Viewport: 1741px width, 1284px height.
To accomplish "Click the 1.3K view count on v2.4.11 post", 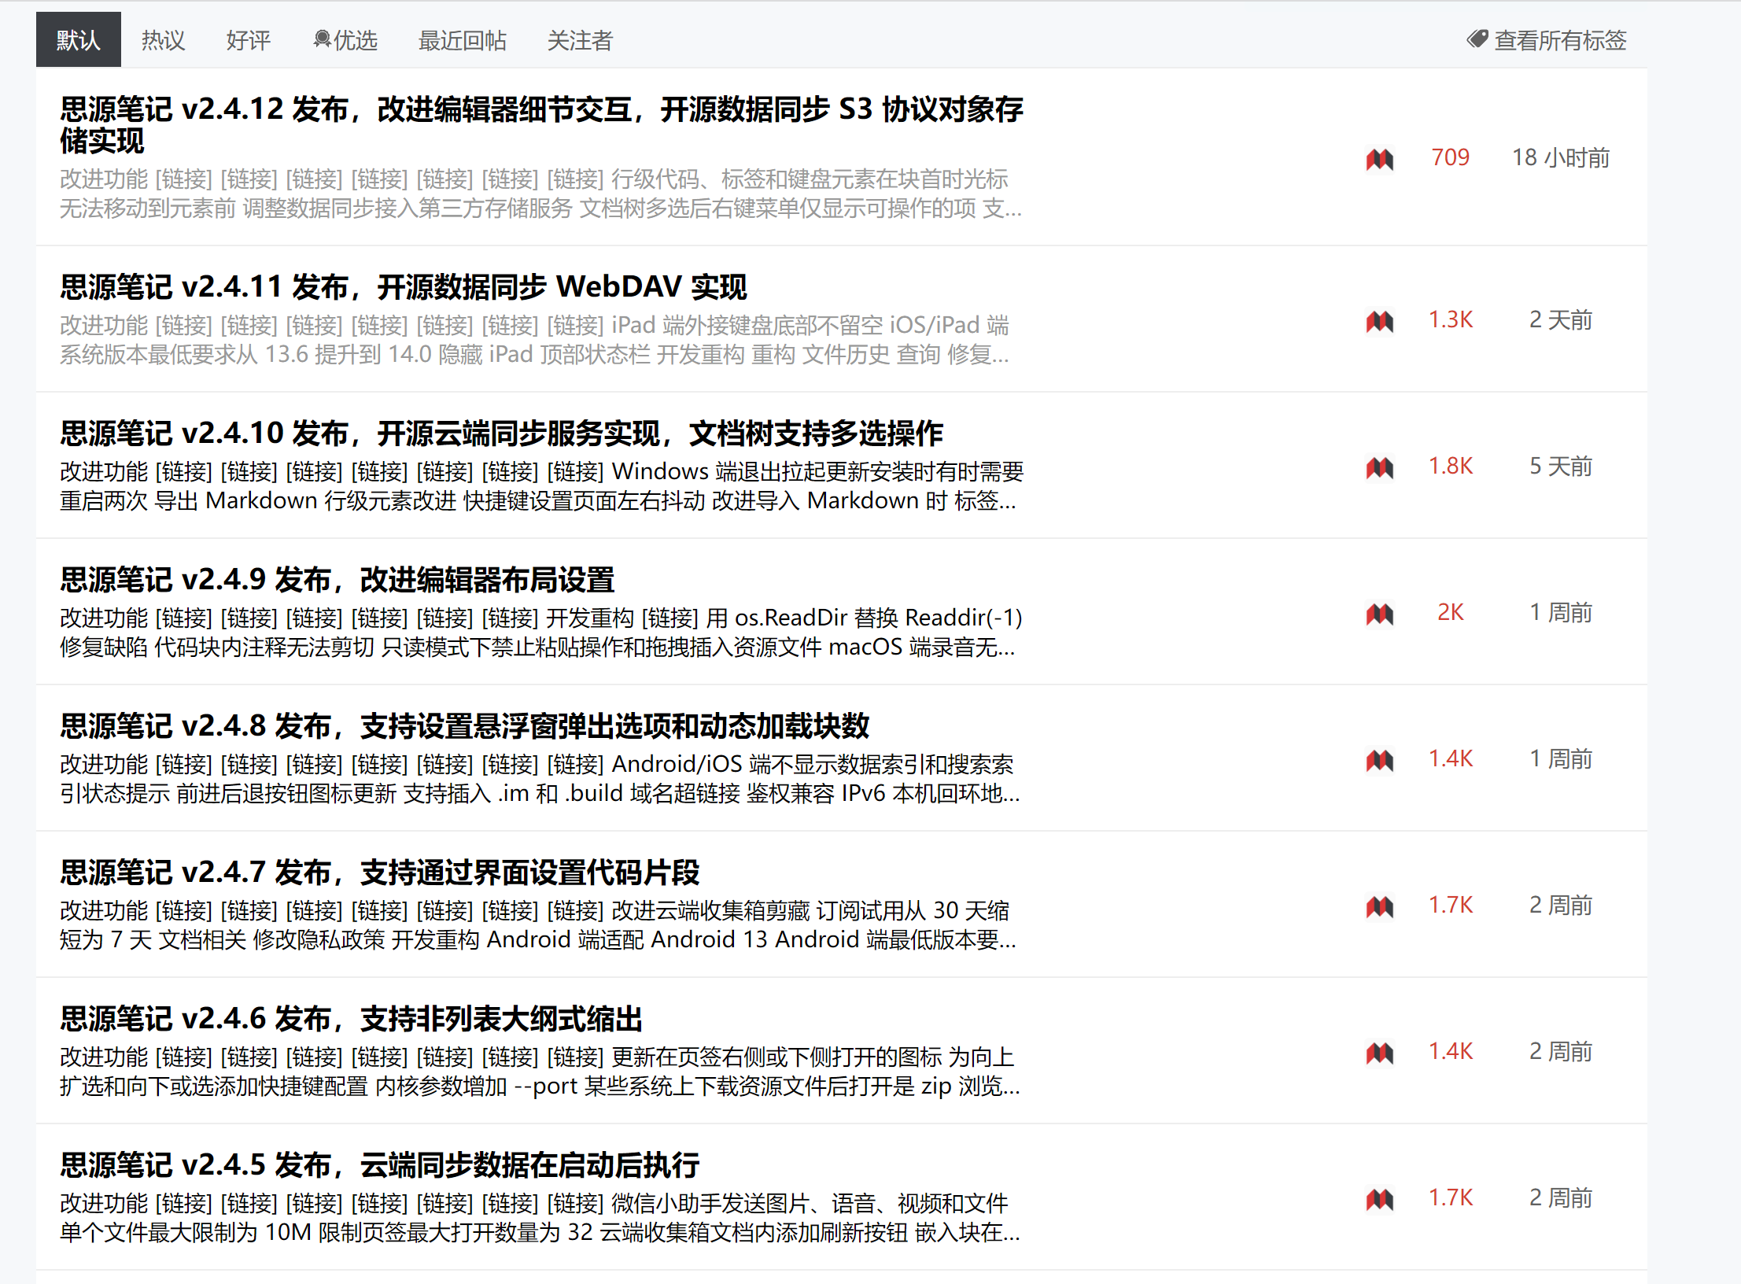I will point(1451,319).
